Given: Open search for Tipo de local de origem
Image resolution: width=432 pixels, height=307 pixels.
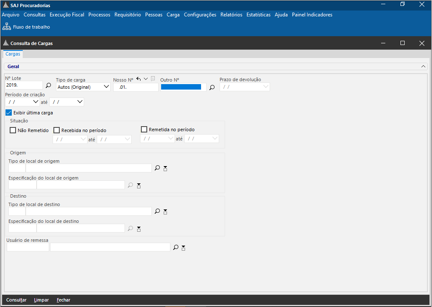Looking at the screenshot, I should pos(157,168).
